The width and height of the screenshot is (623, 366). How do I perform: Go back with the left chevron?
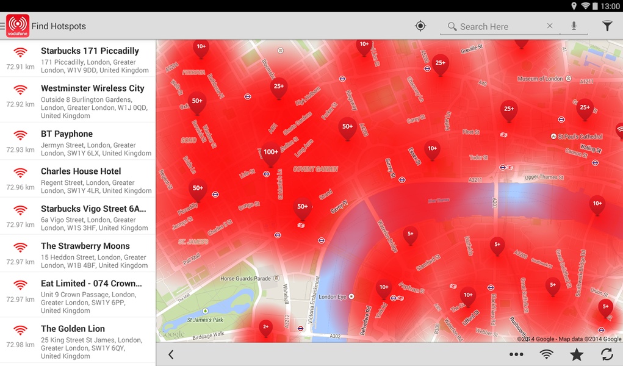tap(171, 354)
